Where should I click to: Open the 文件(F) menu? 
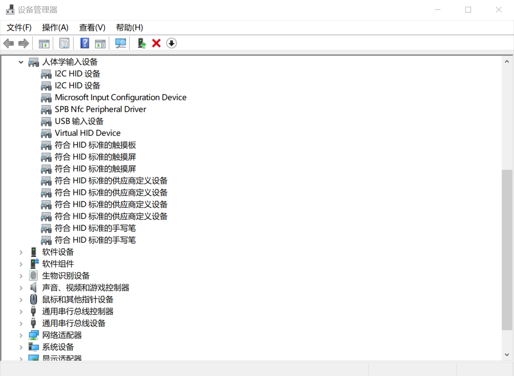point(19,28)
